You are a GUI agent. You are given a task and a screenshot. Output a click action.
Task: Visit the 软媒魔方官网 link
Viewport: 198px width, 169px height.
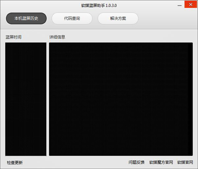[161, 162]
